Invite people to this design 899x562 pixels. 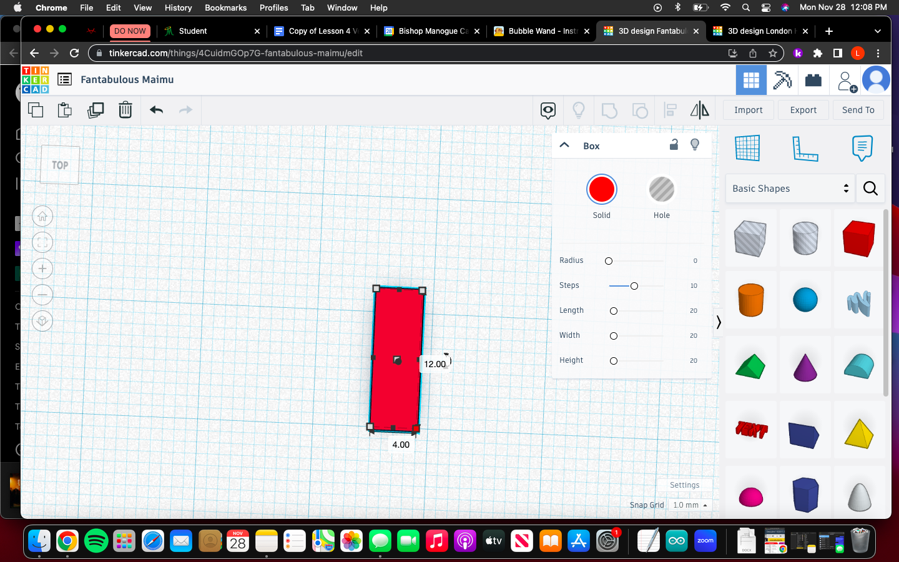click(x=847, y=81)
